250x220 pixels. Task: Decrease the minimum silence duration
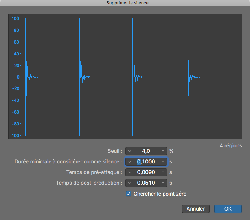tap(129, 162)
